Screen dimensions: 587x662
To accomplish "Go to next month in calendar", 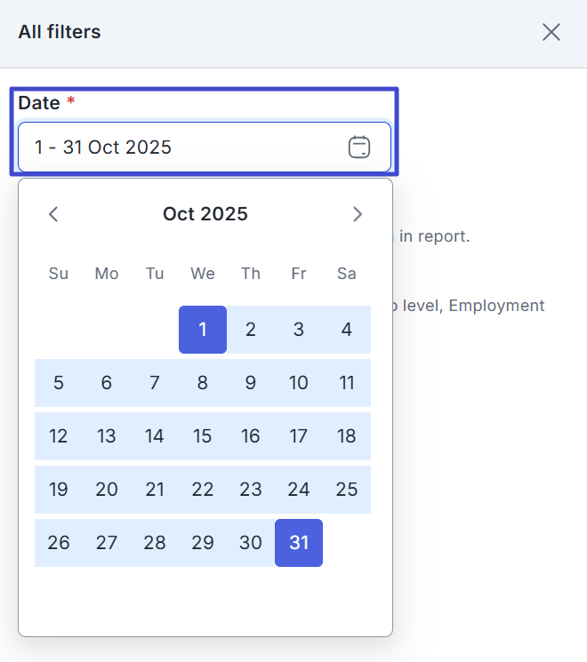I will 358,214.
